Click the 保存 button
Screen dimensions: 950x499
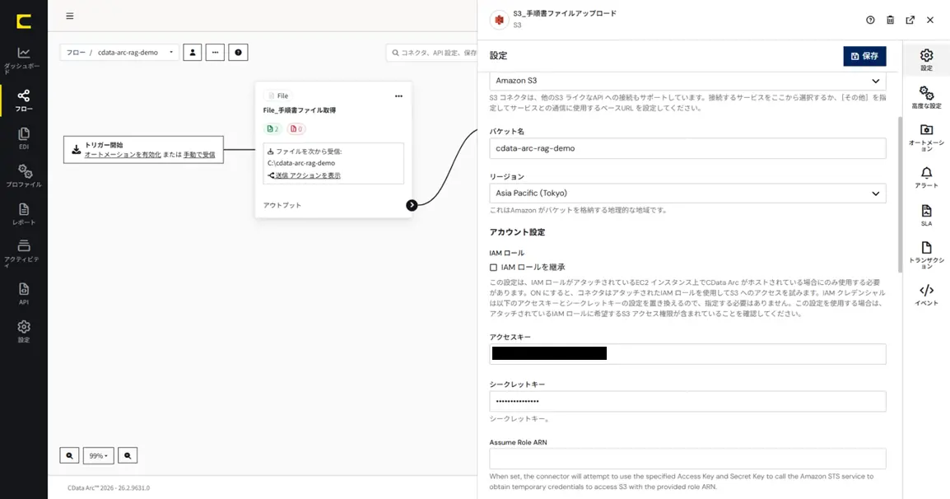click(864, 56)
